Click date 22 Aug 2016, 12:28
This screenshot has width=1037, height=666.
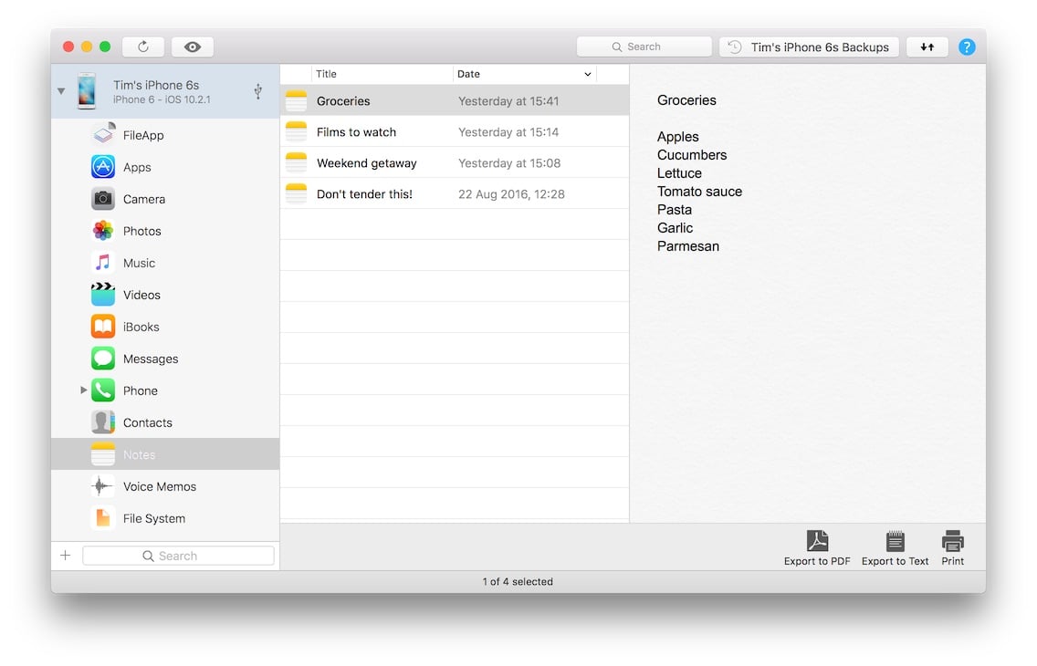tap(511, 194)
